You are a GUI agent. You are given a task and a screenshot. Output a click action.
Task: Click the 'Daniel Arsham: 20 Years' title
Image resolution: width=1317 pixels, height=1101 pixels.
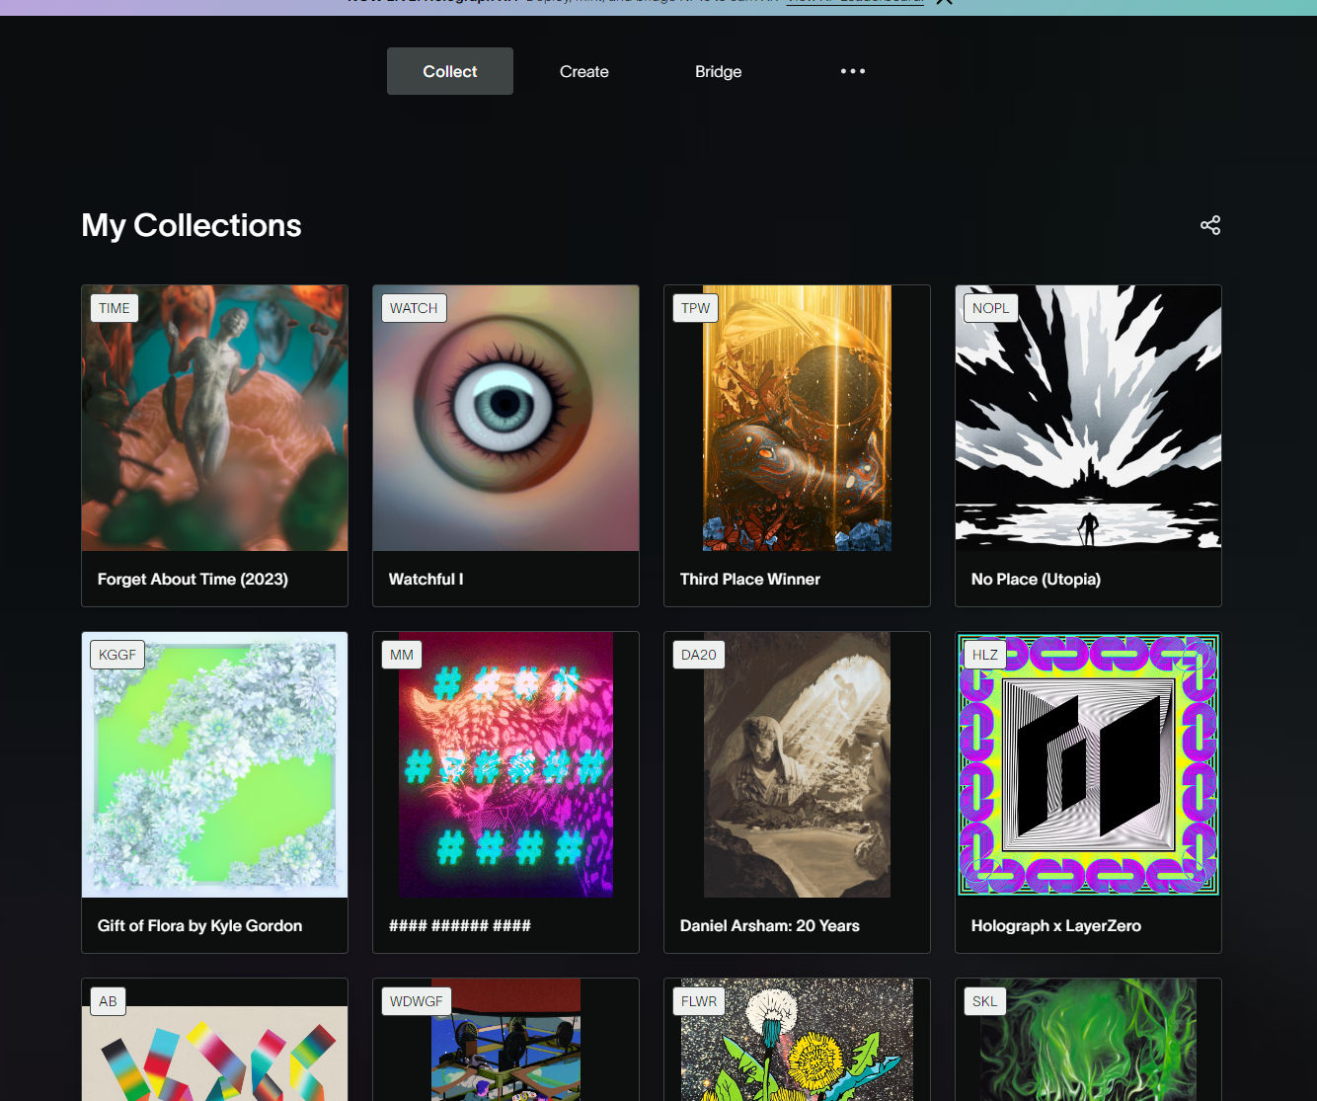click(x=770, y=926)
